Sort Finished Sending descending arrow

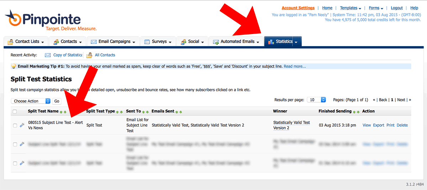click(358, 112)
